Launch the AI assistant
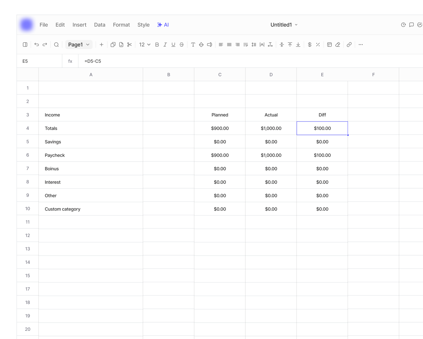Screen dimensions: 423x339 click(163, 25)
